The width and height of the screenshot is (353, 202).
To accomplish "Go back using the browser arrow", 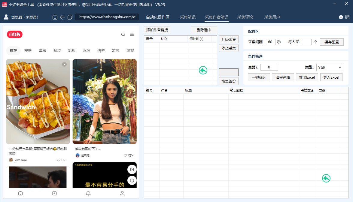I will coord(62,17).
